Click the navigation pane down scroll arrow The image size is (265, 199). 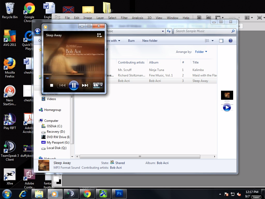pos(72,157)
